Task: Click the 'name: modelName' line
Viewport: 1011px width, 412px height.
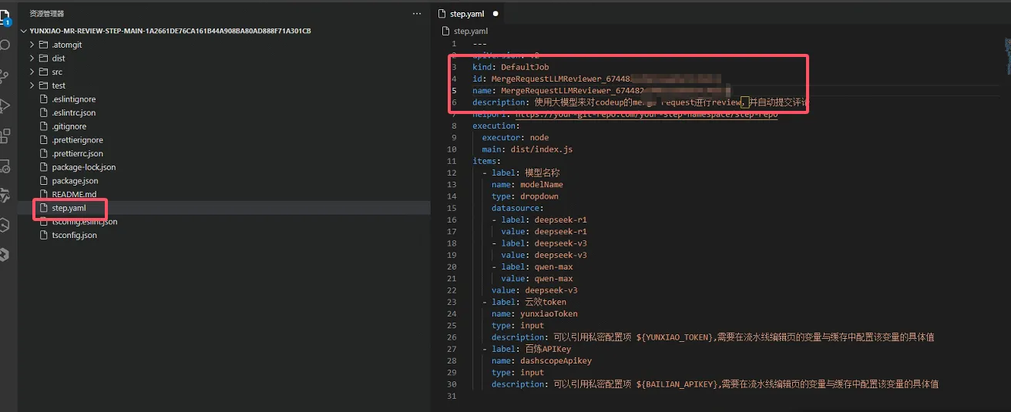Action: [527, 185]
